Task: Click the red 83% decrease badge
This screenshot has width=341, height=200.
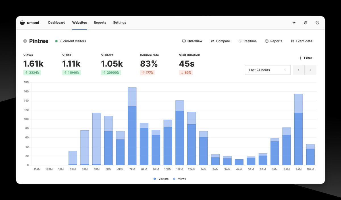Action: (x=186, y=73)
